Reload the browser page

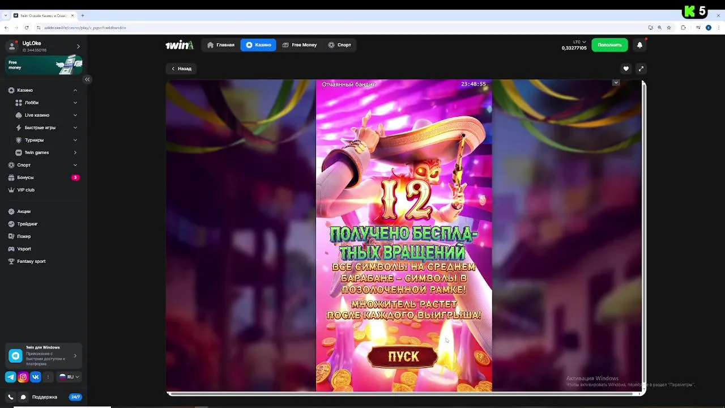(x=27, y=27)
